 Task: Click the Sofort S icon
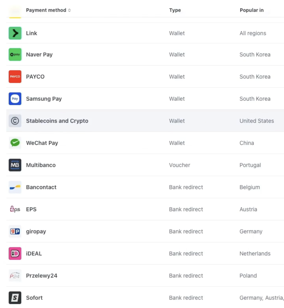(x=15, y=298)
